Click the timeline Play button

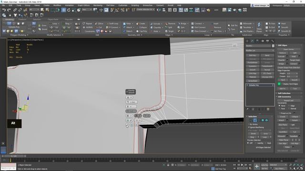[242, 165]
